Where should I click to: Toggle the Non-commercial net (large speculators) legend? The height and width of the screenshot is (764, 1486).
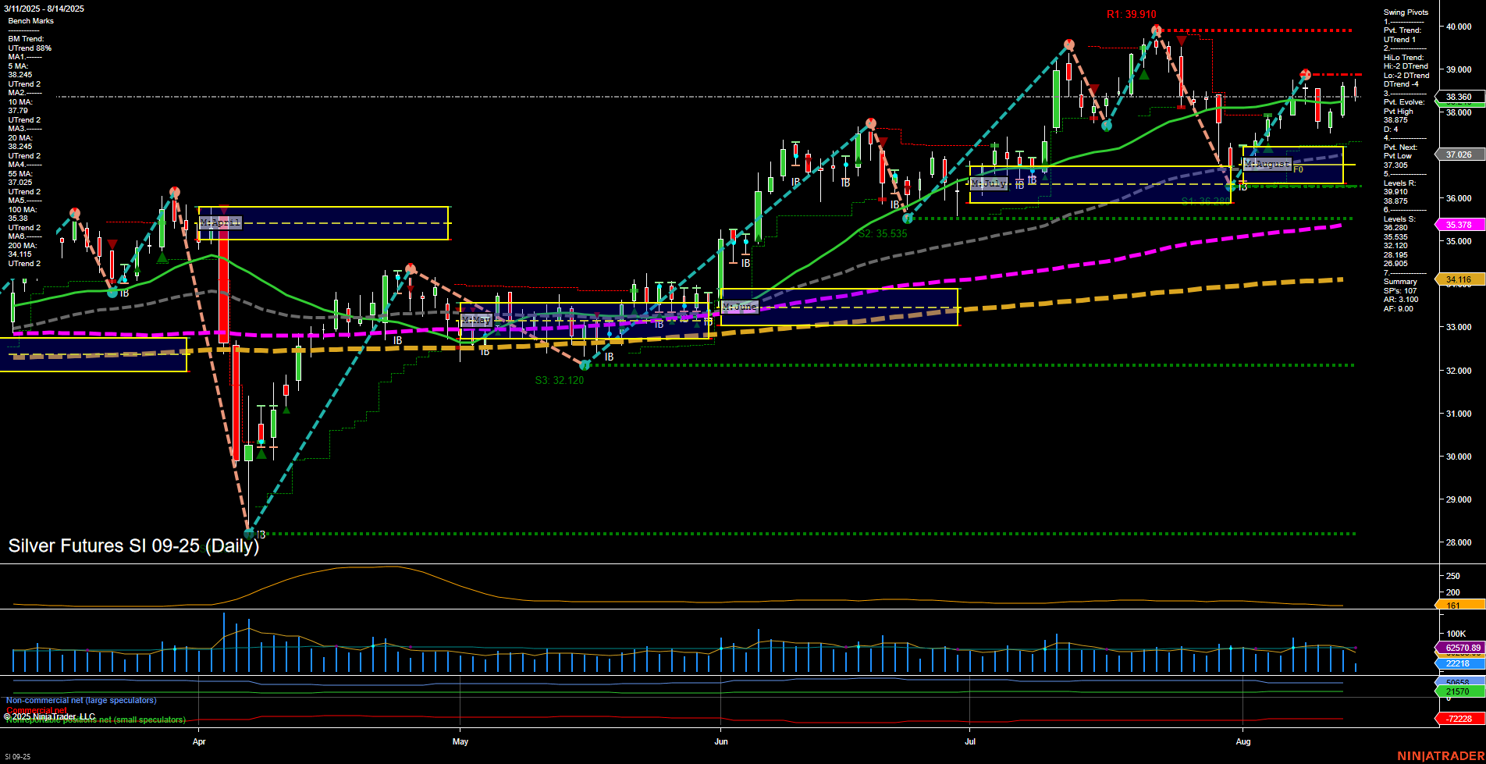coord(81,700)
